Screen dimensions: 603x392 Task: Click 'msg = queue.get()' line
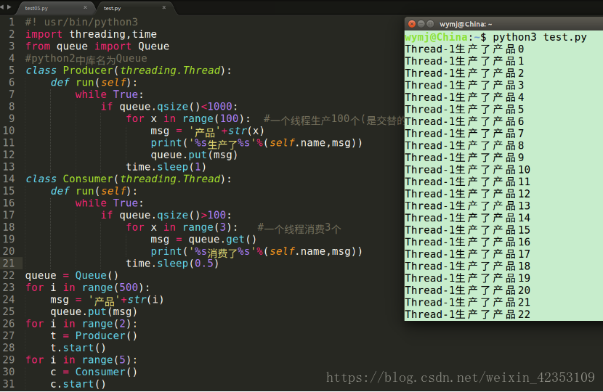click(203, 240)
